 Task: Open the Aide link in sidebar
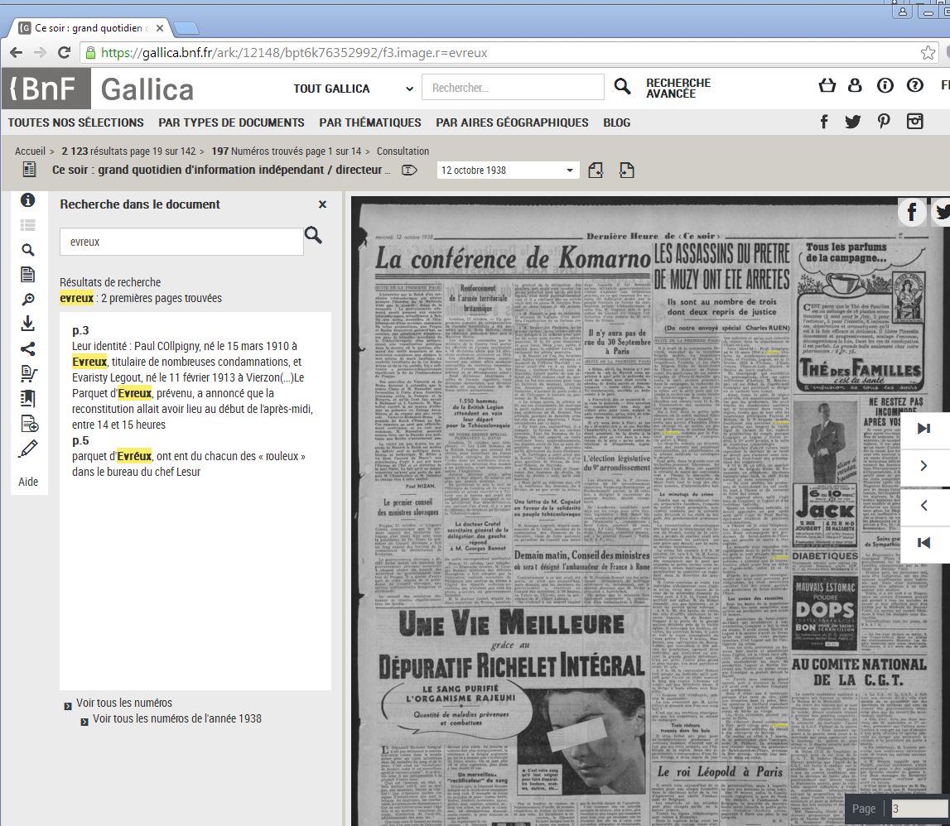tap(28, 482)
